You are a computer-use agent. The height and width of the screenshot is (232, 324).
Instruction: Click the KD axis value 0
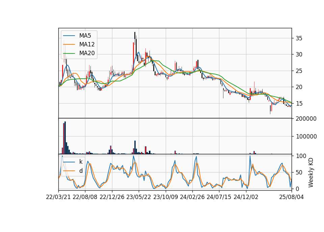[298, 189]
